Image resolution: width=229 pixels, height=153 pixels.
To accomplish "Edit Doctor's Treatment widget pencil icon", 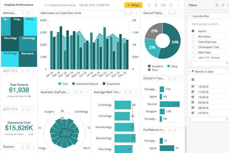I will coord(175,78).
